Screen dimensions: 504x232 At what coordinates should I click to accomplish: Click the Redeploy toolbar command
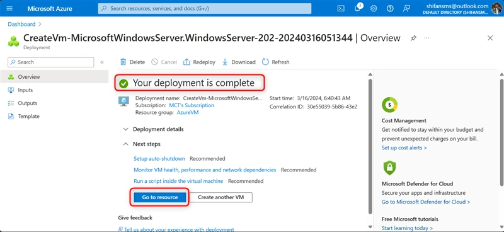pyautogui.click(x=199, y=62)
